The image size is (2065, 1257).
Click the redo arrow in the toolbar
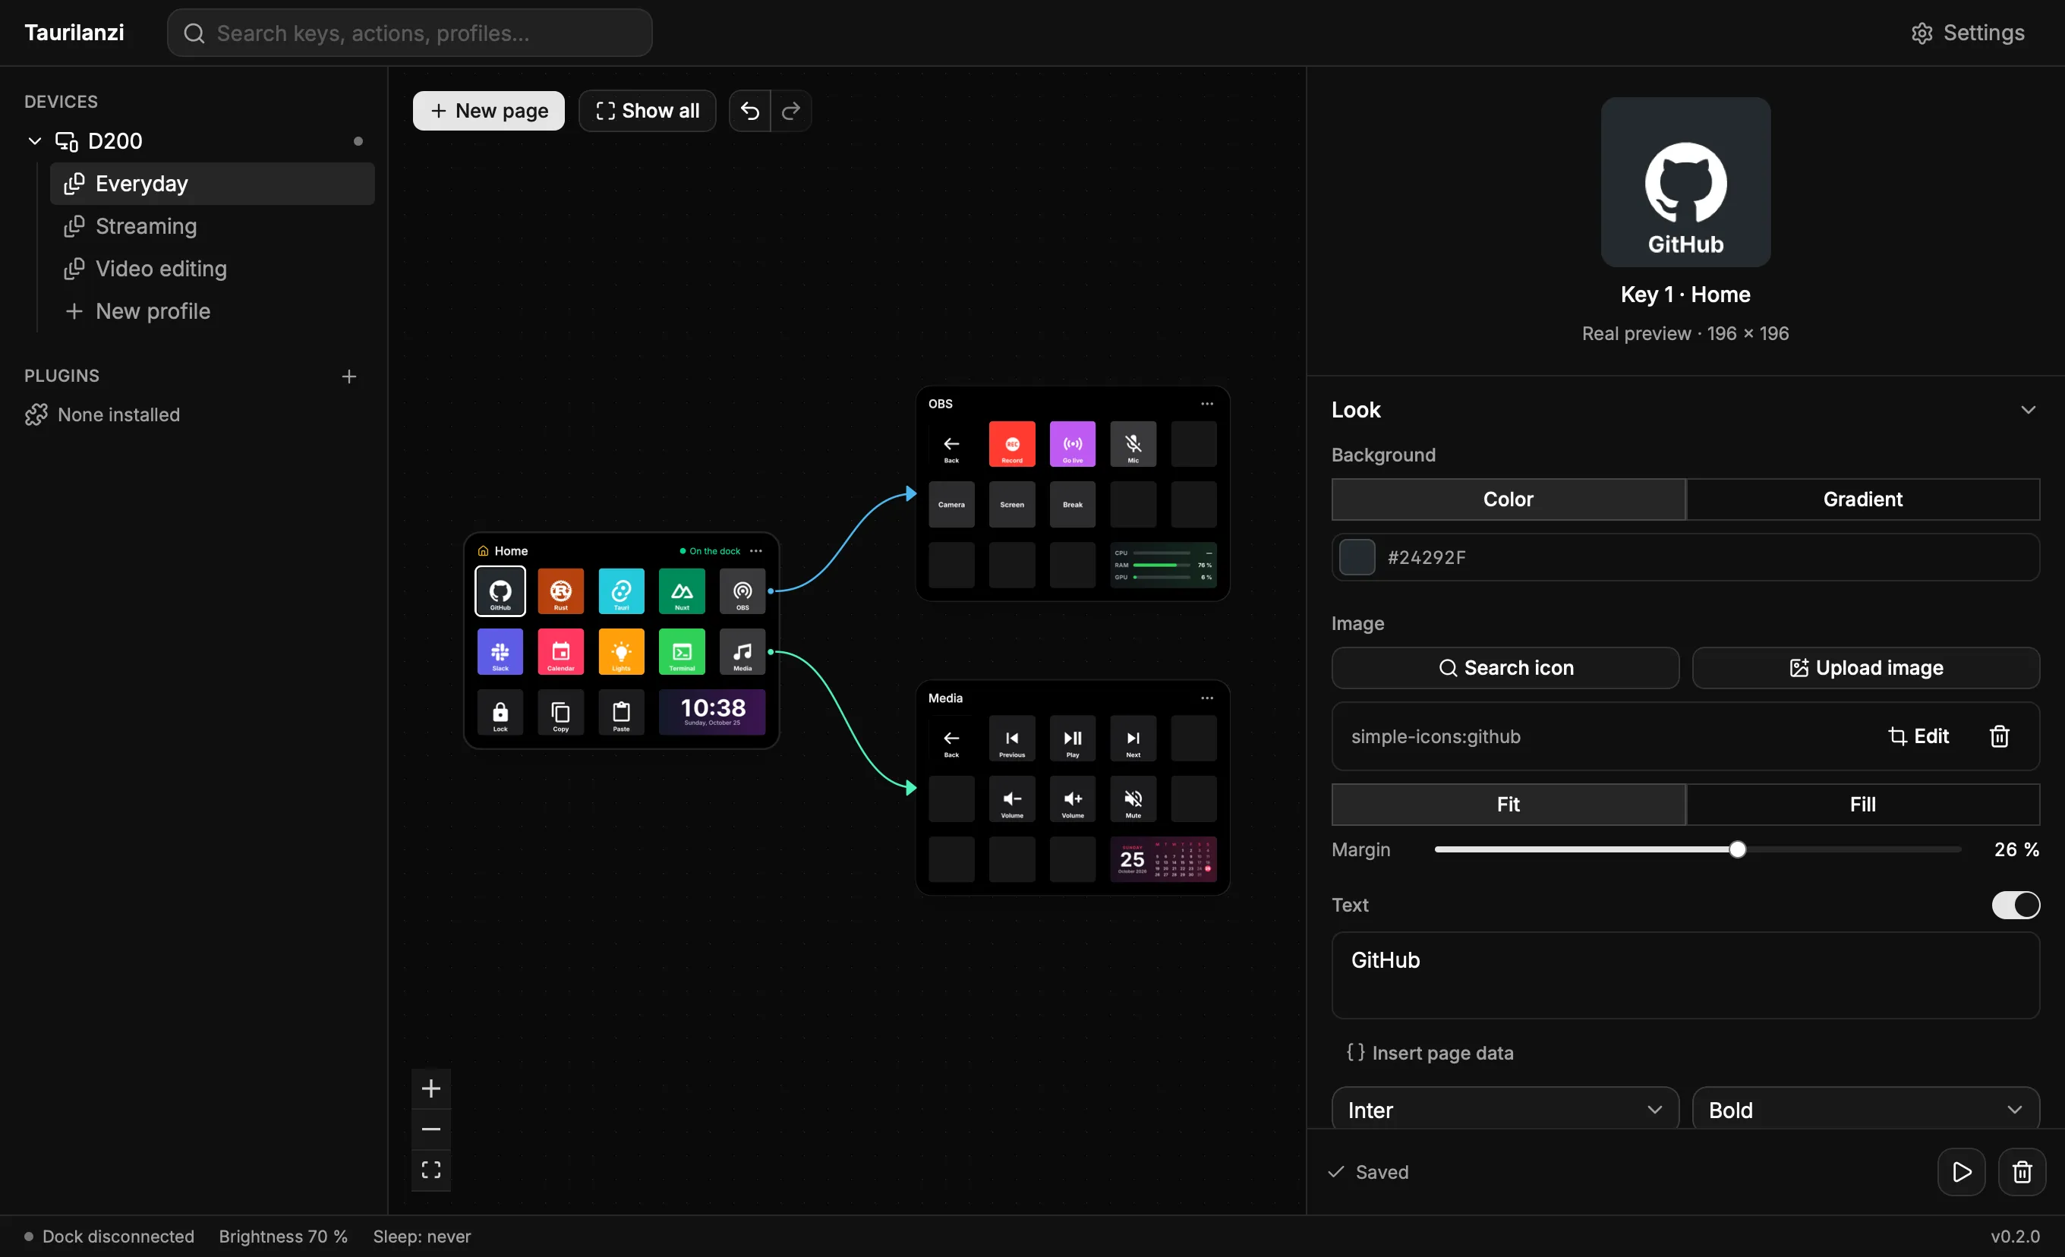790,111
